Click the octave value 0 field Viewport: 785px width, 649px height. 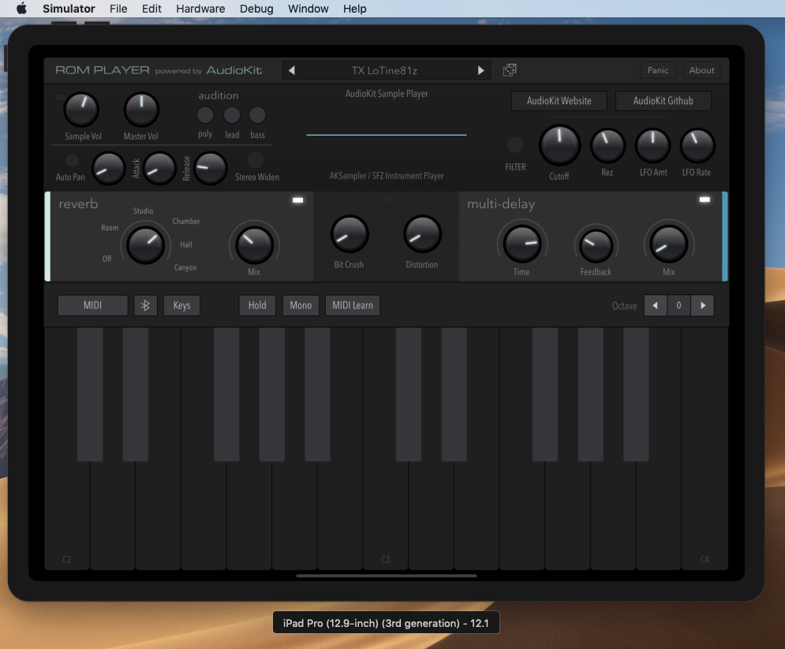[678, 305]
